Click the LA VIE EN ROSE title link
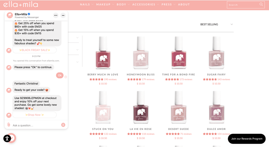 pos(141,129)
